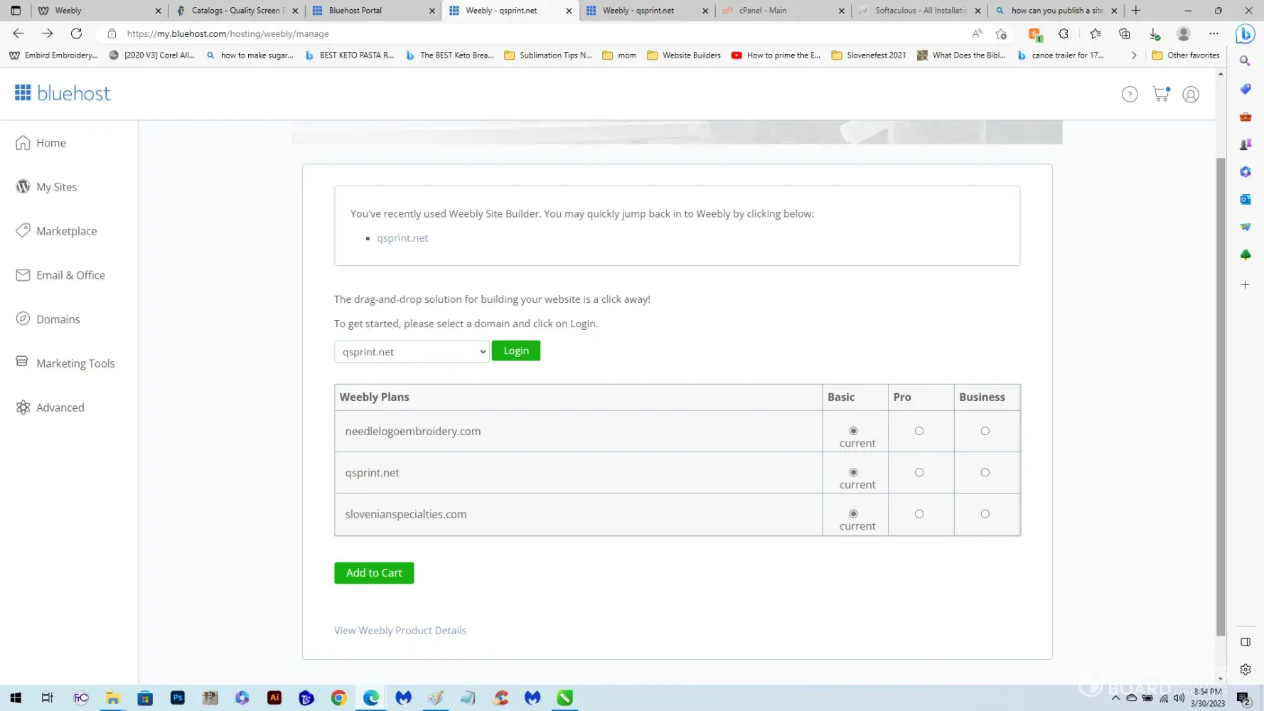Viewport: 1264px width, 711px height.
Task: Go back to the previous page
Action: [18, 33]
